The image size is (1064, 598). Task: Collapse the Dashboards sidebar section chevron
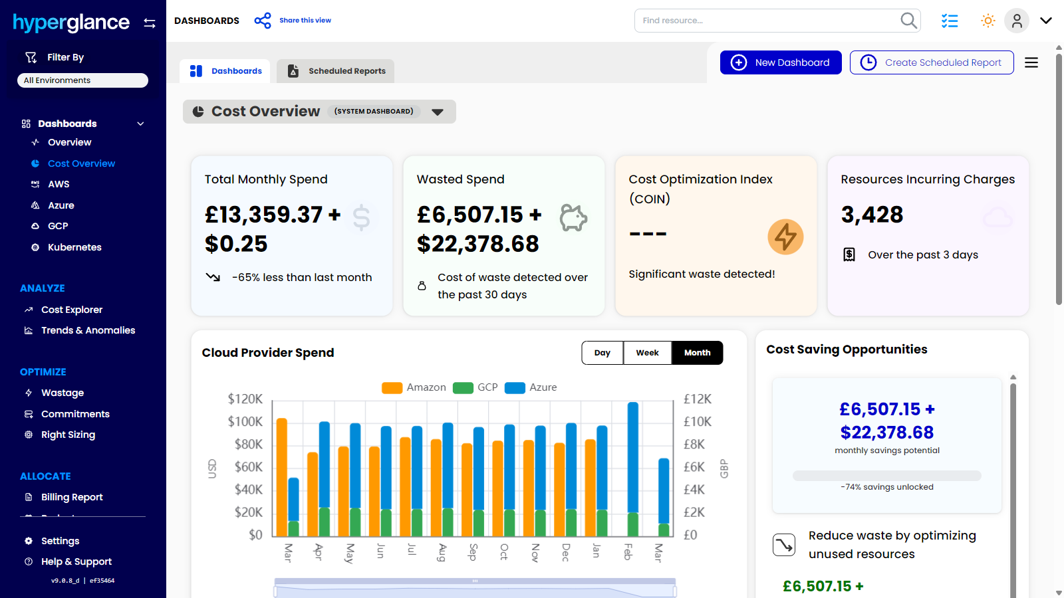pos(140,124)
